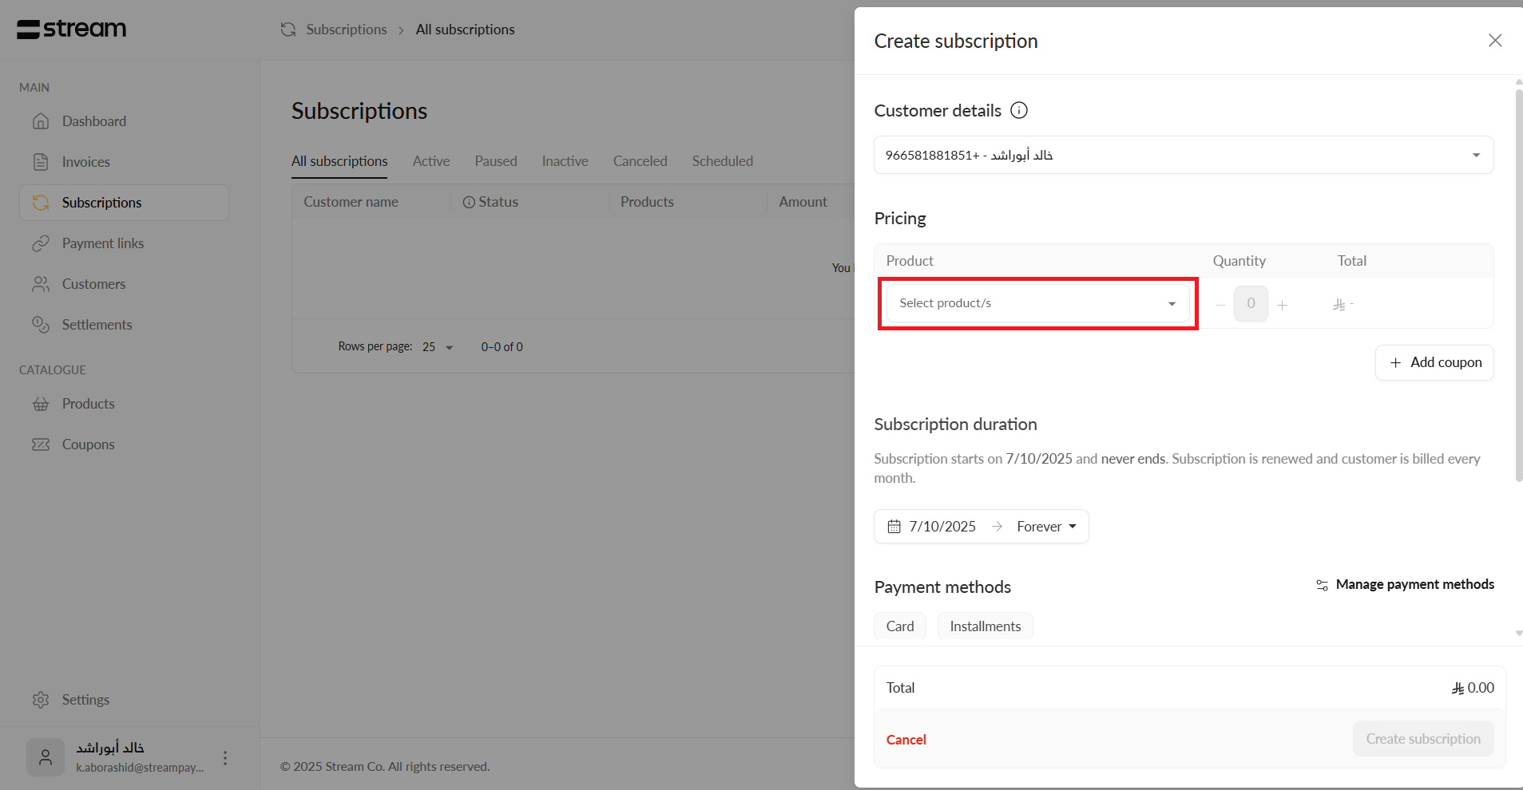Screen dimensions: 1523x790
Task: Toggle the Card payment method chip
Action: pyautogui.click(x=900, y=626)
